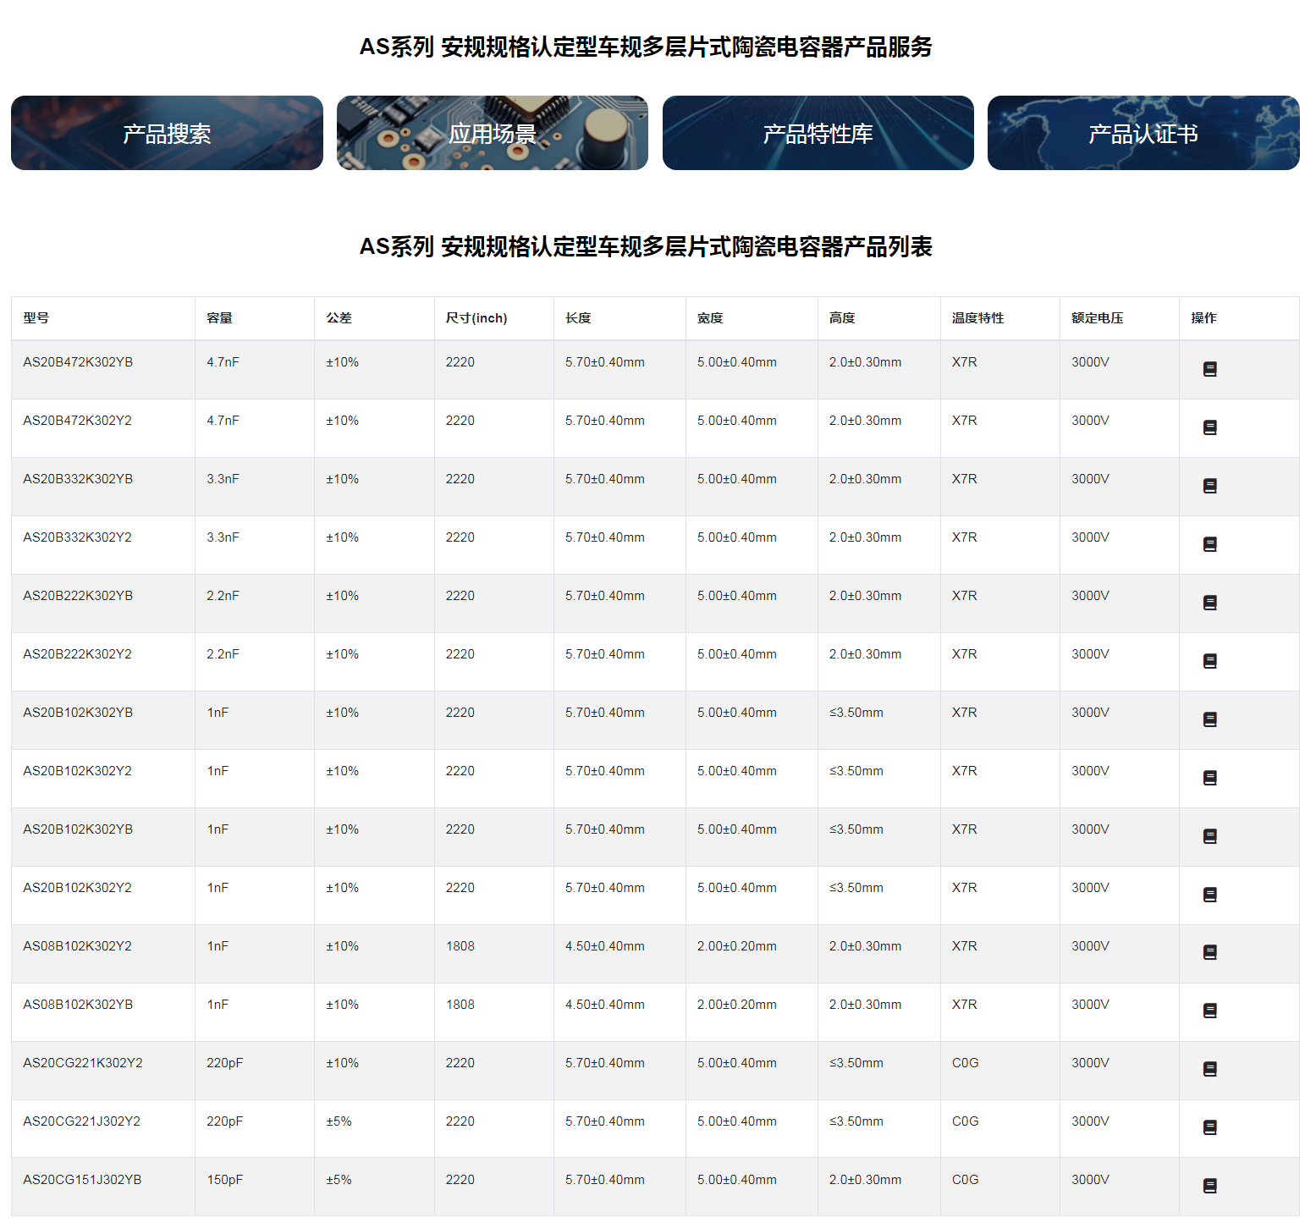Click the details icon for AS08B102K302Y2
This screenshot has height=1223, width=1316.
(x=1209, y=953)
